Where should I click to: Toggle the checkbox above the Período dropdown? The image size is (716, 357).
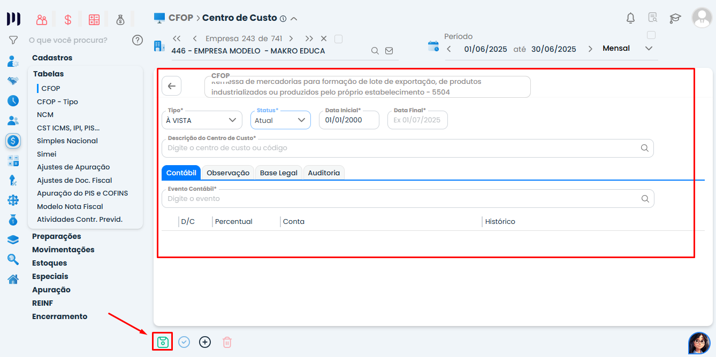click(x=651, y=34)
